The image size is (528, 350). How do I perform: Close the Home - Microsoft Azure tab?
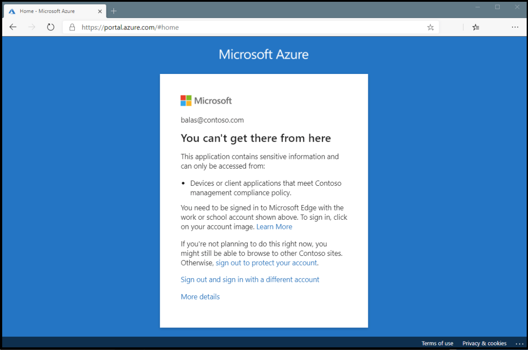click(x=100, y=11)
